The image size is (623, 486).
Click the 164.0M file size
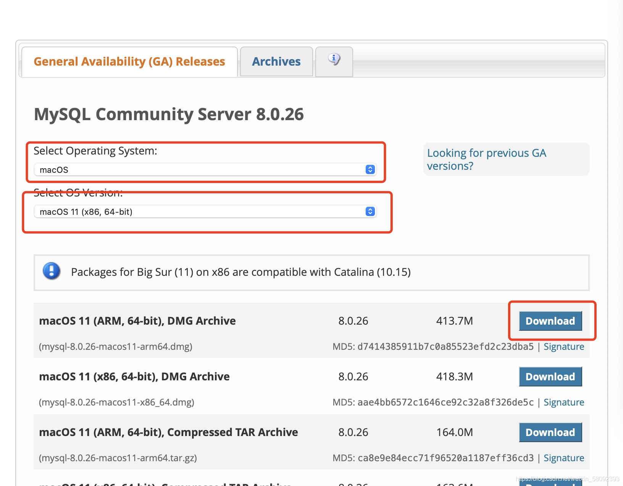(454, 432)
